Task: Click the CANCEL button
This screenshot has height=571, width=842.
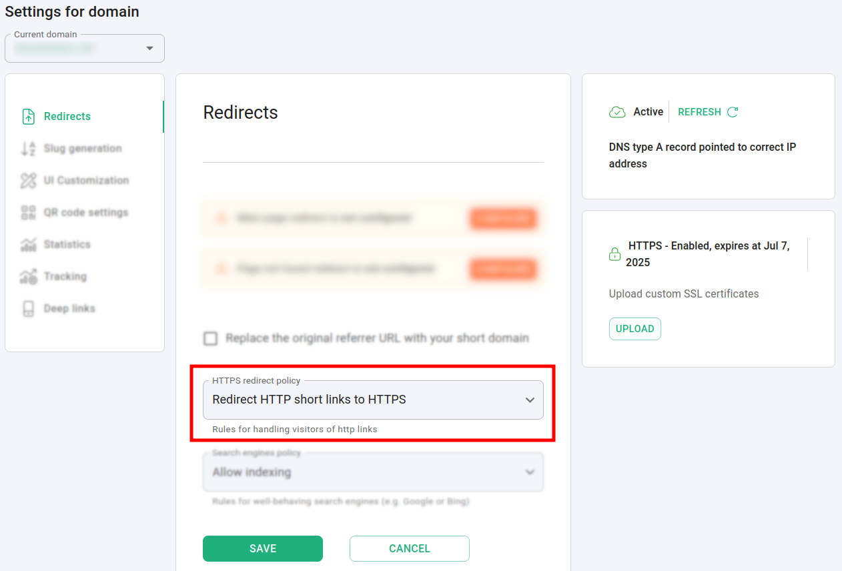Action: [x=409, y=548]
